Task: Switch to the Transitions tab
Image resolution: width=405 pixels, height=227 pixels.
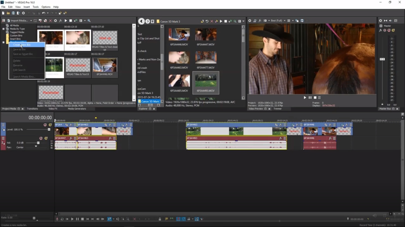Action: (x=32, y=109)
